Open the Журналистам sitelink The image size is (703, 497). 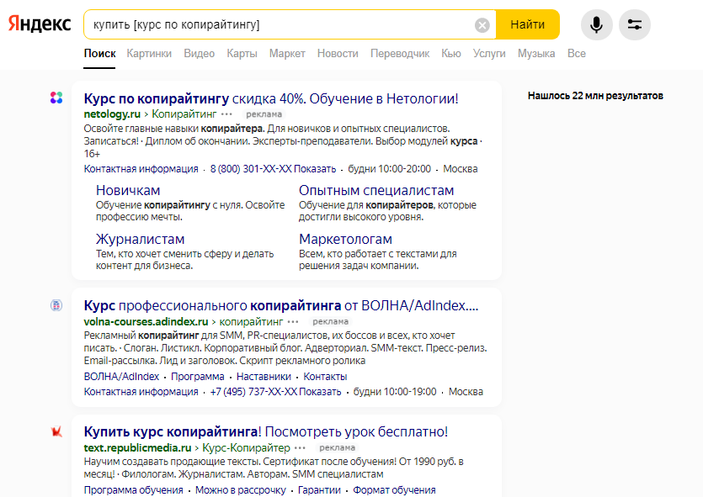tap(141, 239)
